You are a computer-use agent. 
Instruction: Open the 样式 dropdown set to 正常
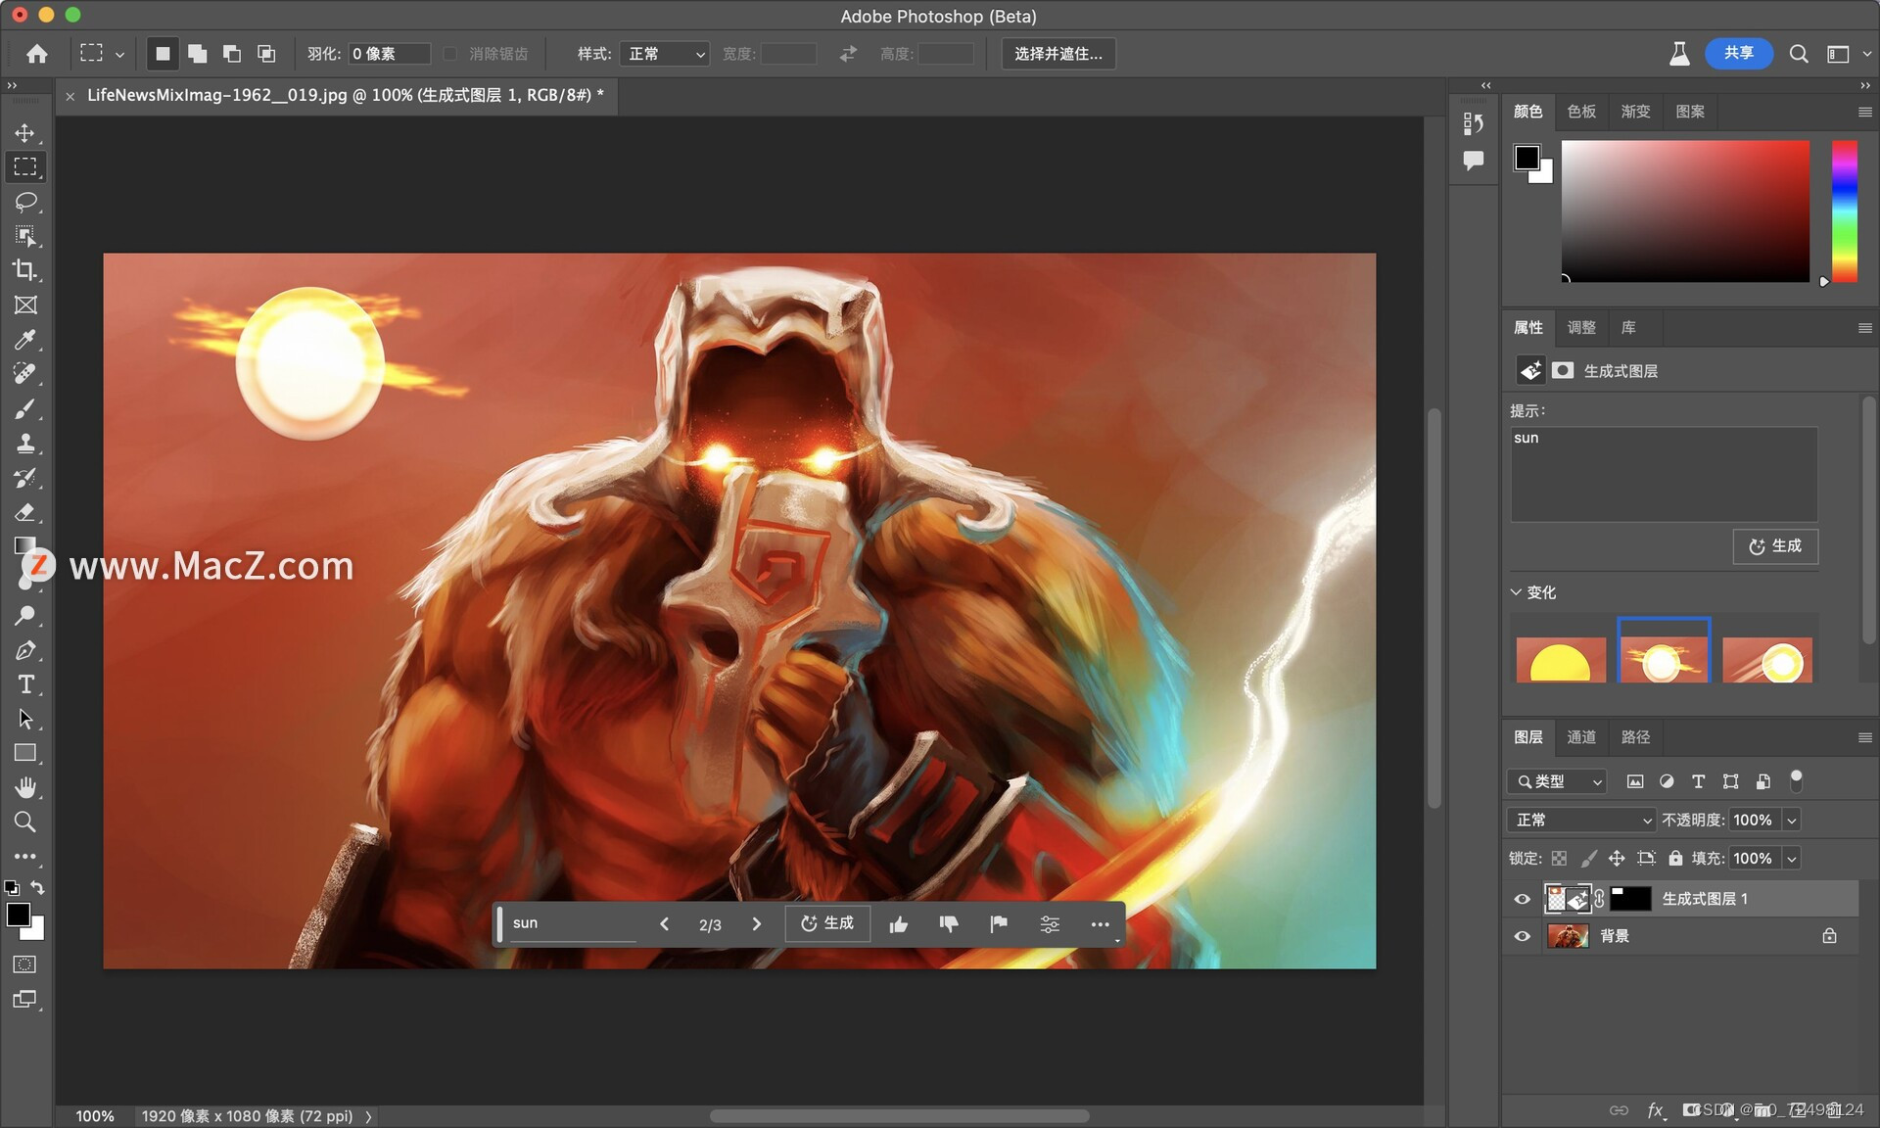click(x=665, y=54)
